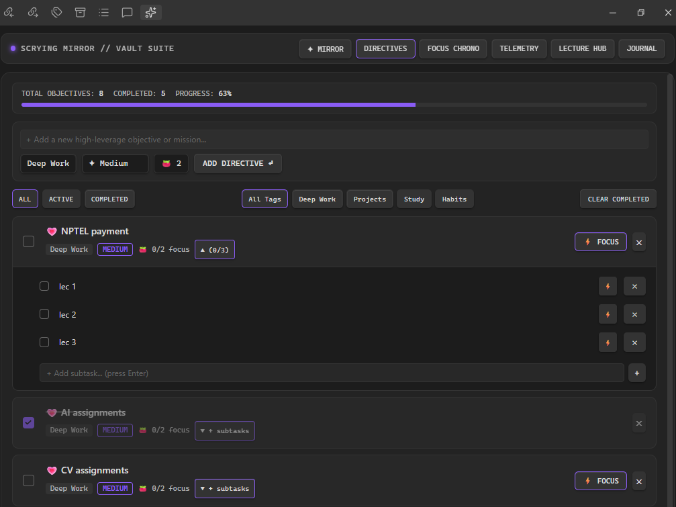
Task: Delete subtask lec 2 with its X
Action: pos(634,315)
